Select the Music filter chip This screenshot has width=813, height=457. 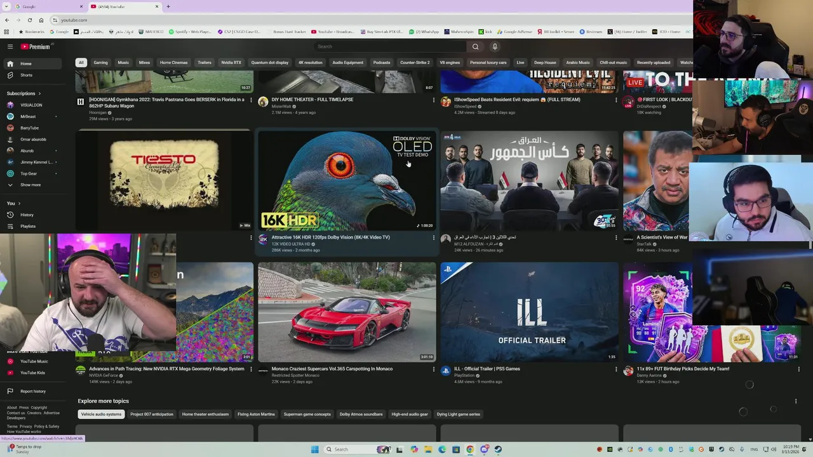click(x=123, y=62)
